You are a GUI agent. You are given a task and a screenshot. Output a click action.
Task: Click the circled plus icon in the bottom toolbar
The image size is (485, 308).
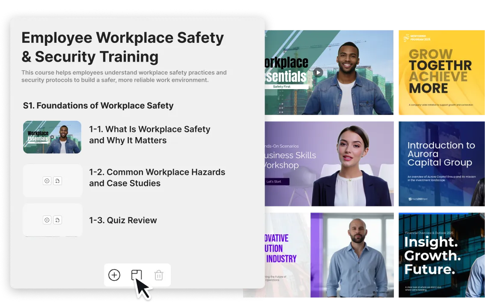(114, 275)
